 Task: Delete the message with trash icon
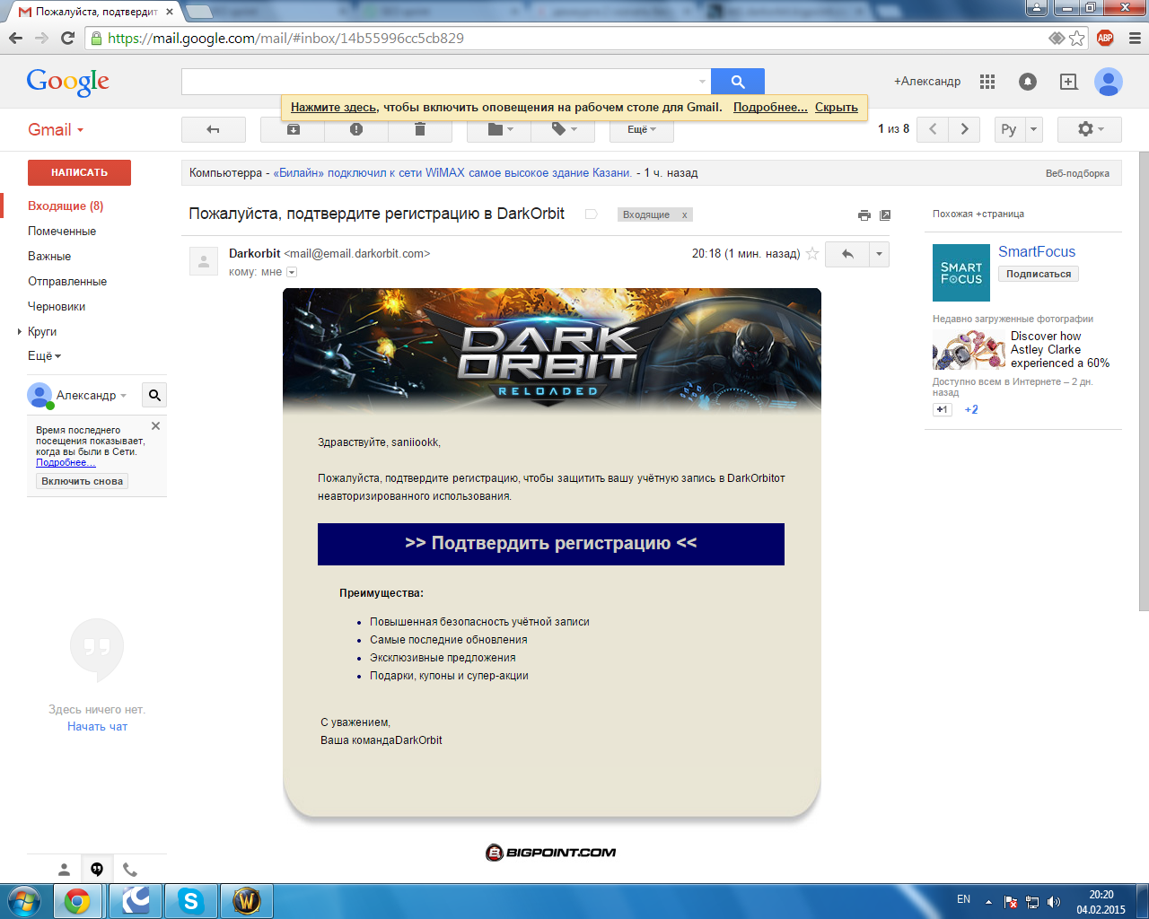tap(420, 129)
